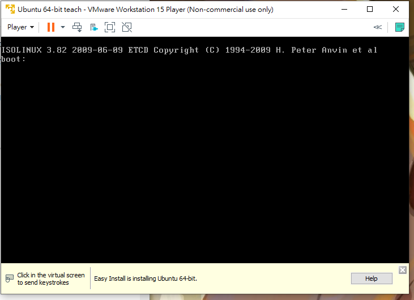Open the Player menu
Screen dimensions: 414x300
pos(20,27)
